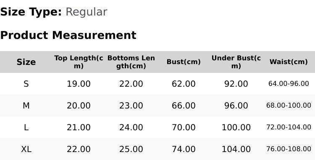The width and height of the screenshot is (315, 160).
Task: Click the L size row label
Action: [26, 127]
